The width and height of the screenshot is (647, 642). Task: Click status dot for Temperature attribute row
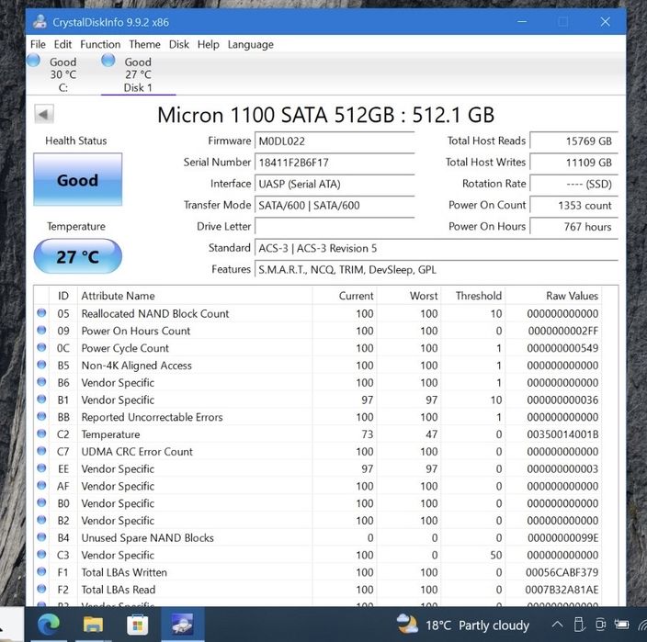(41, 434)
